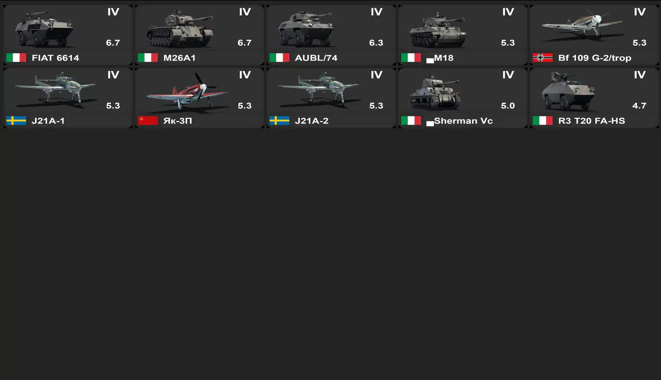Click the Swedish flag beside J21A-1

coord(16,121)
